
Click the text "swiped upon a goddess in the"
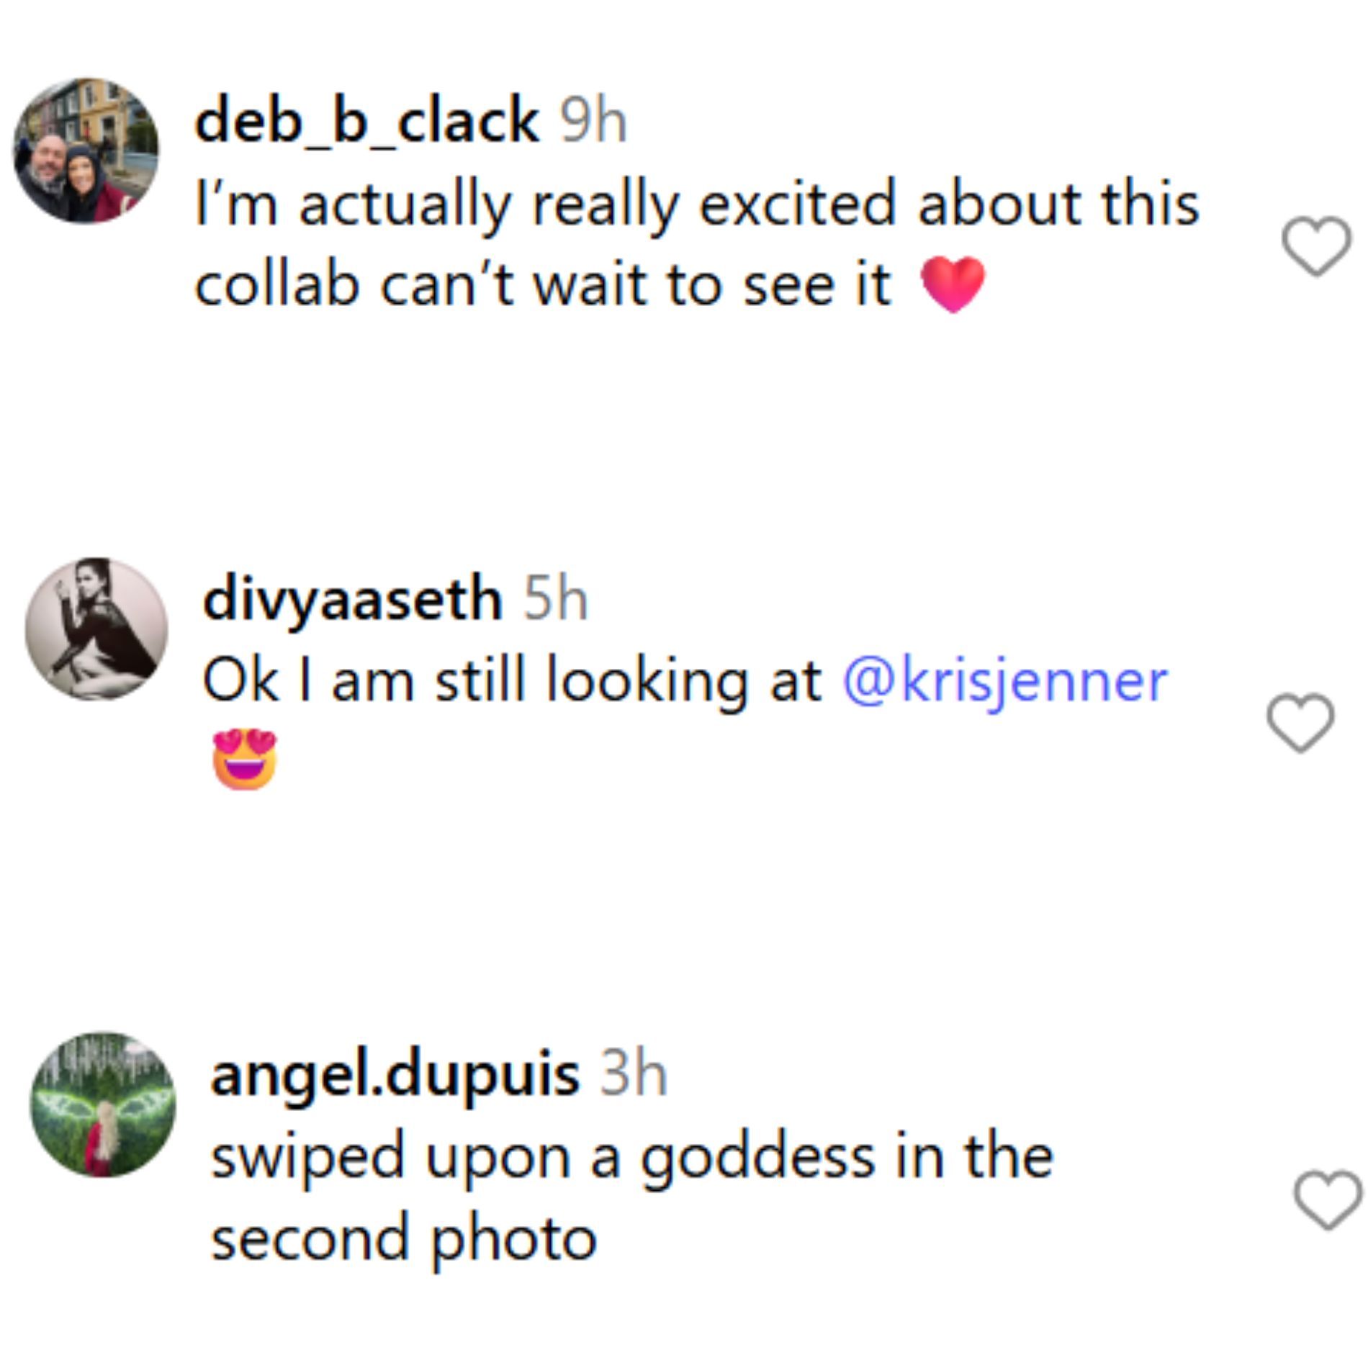tap(631, 1157)
